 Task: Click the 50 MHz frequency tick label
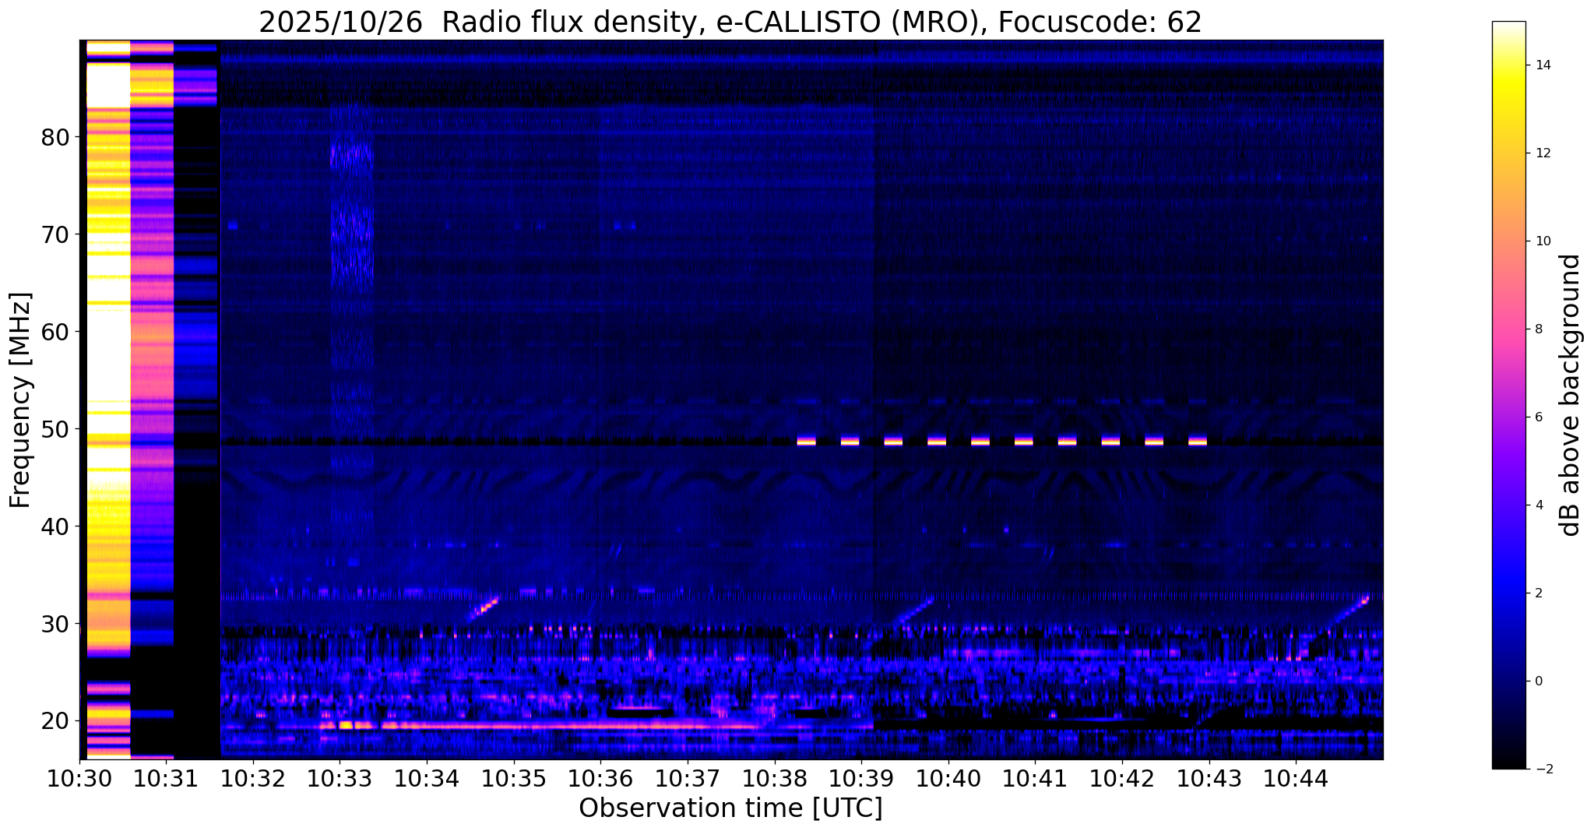pos(55,429)
